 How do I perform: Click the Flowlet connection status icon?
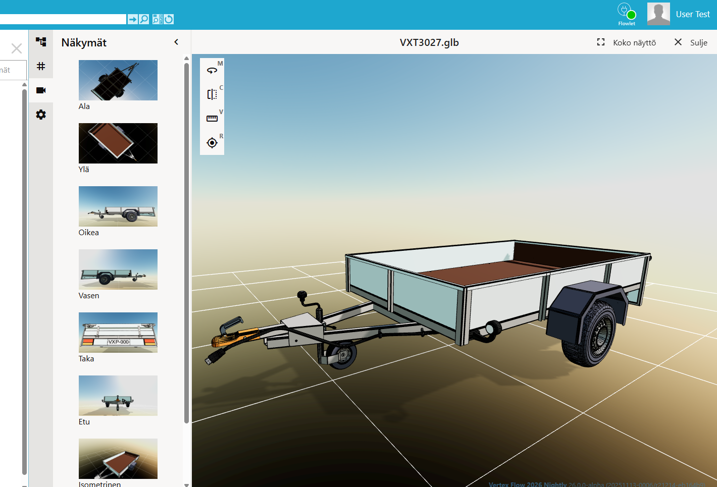click(x=627, y=14)
